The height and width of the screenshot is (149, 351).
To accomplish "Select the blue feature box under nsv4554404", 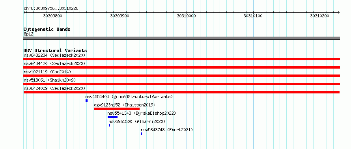I will point(86,101).
